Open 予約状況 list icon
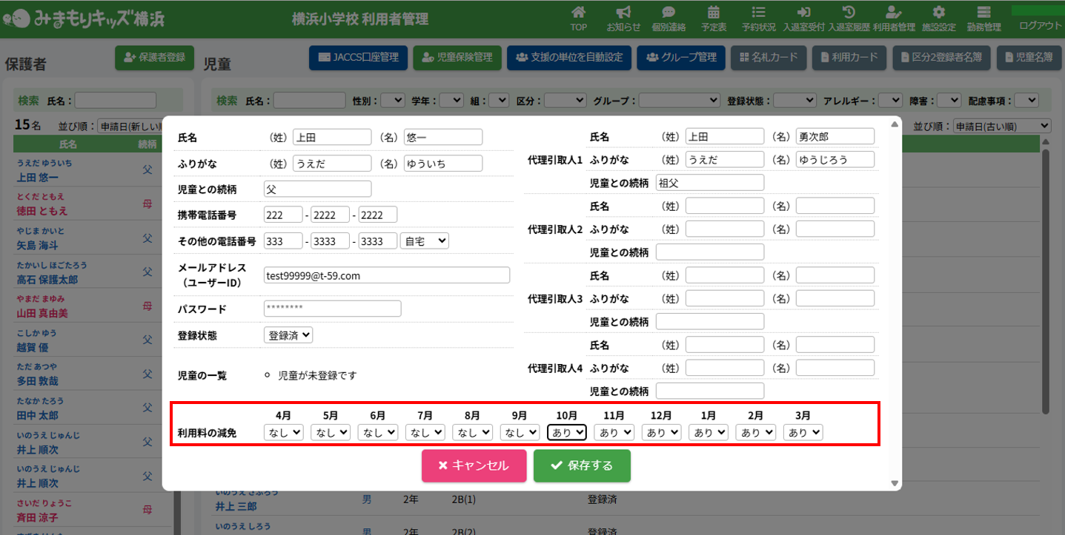The width and height of the screenshot is (1065, 535). 758,13
